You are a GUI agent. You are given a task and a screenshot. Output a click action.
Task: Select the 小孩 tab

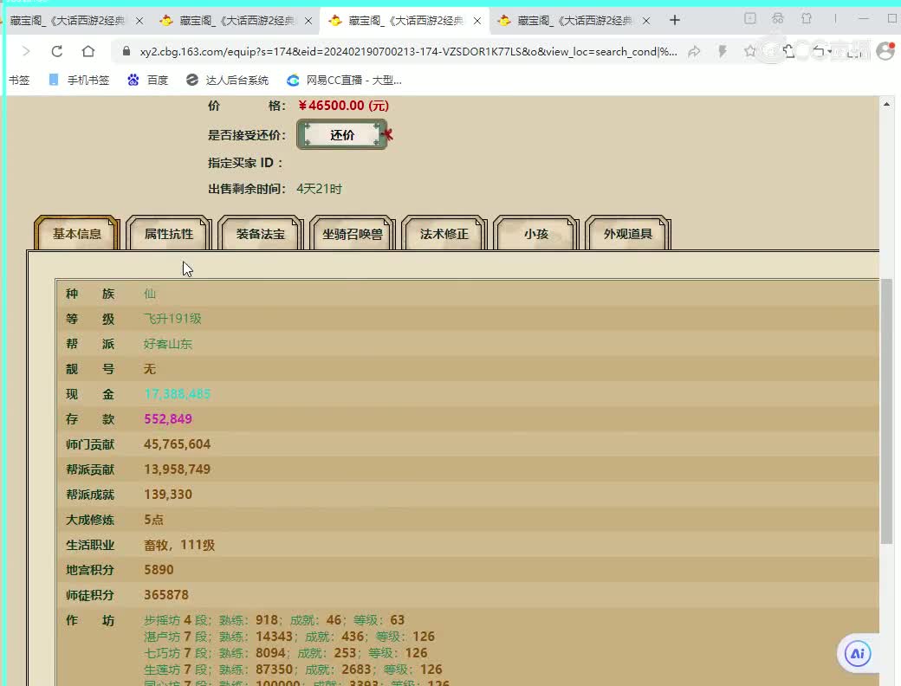[536, 233]
